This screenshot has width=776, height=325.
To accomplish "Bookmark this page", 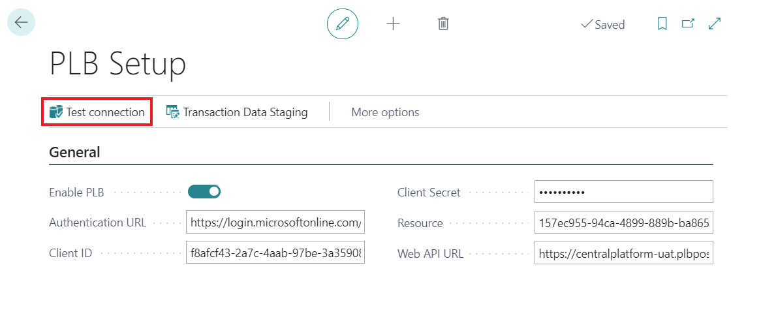I will pos(662,24).
